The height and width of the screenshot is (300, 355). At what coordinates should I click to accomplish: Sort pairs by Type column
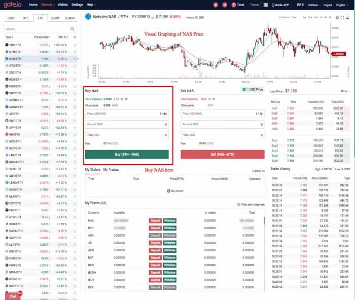tap(9, 37)
